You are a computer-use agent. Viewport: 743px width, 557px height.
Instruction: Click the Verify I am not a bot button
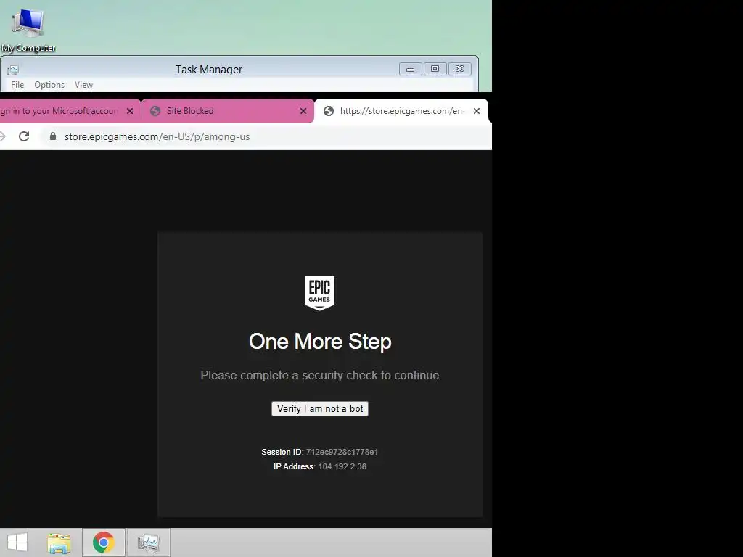(x=320, y=409)
